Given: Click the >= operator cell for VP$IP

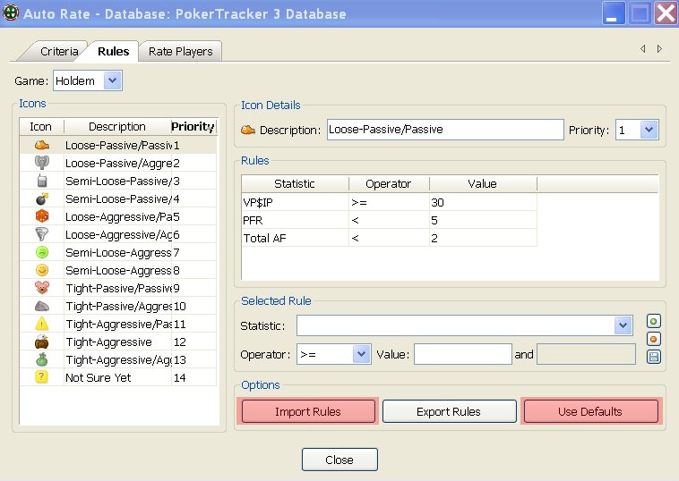Looking at the screenshot, I should pos(359,202).
